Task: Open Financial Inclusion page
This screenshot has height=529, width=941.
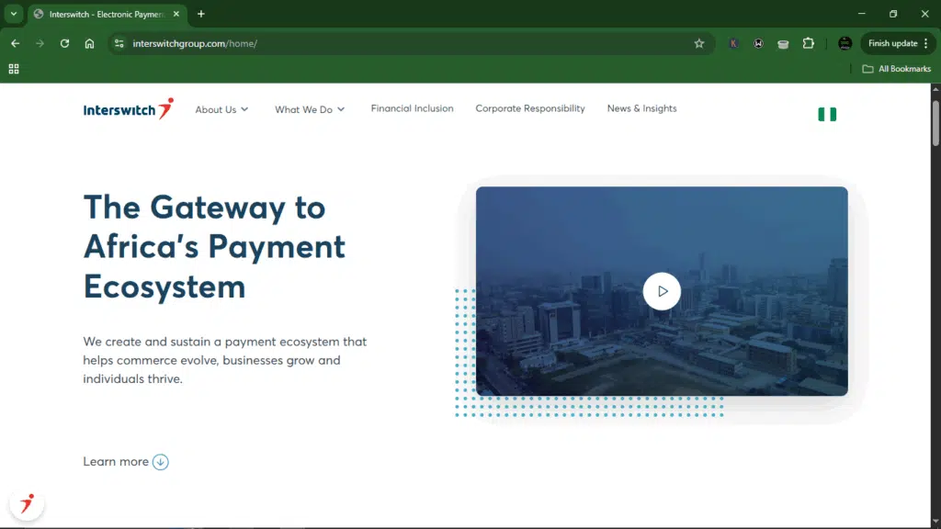Action: [x=412, y=108]
